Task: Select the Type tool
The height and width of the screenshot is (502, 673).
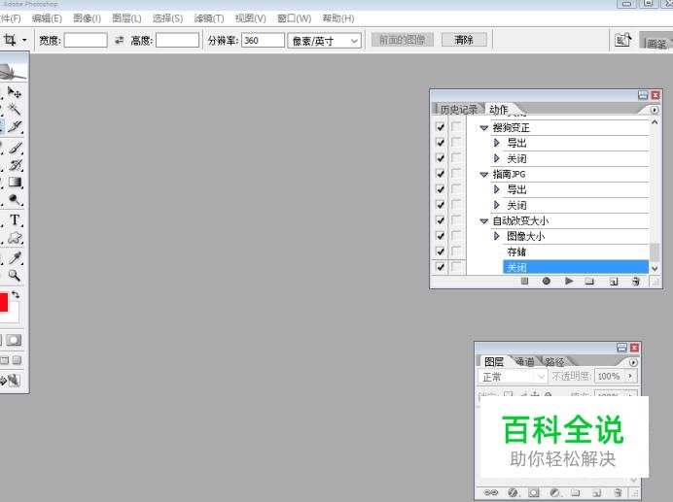Action: tap(15, 219)
